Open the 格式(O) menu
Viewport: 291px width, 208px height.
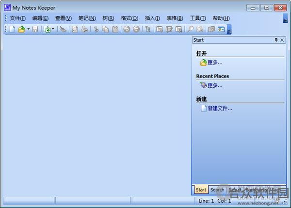click(x=129, y=18)
